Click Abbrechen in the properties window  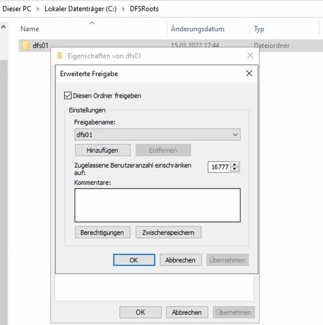tap(187, 312)
